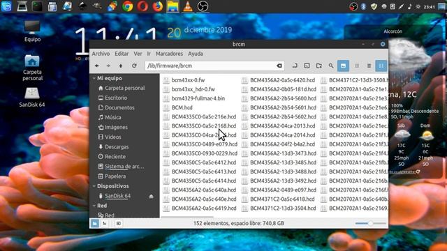Select file BCM4356A2-0489-e097.hcd

tap(283, 190)
